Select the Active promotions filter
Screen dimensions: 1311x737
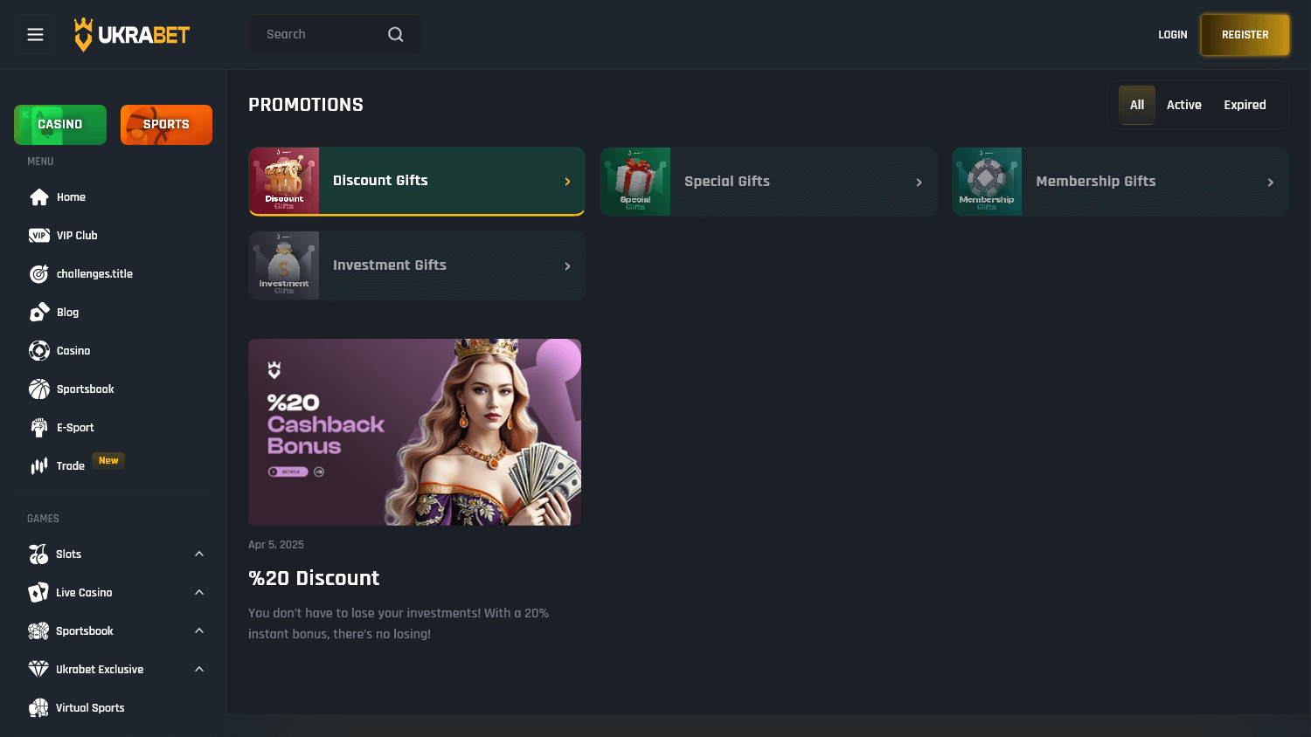1184,104
